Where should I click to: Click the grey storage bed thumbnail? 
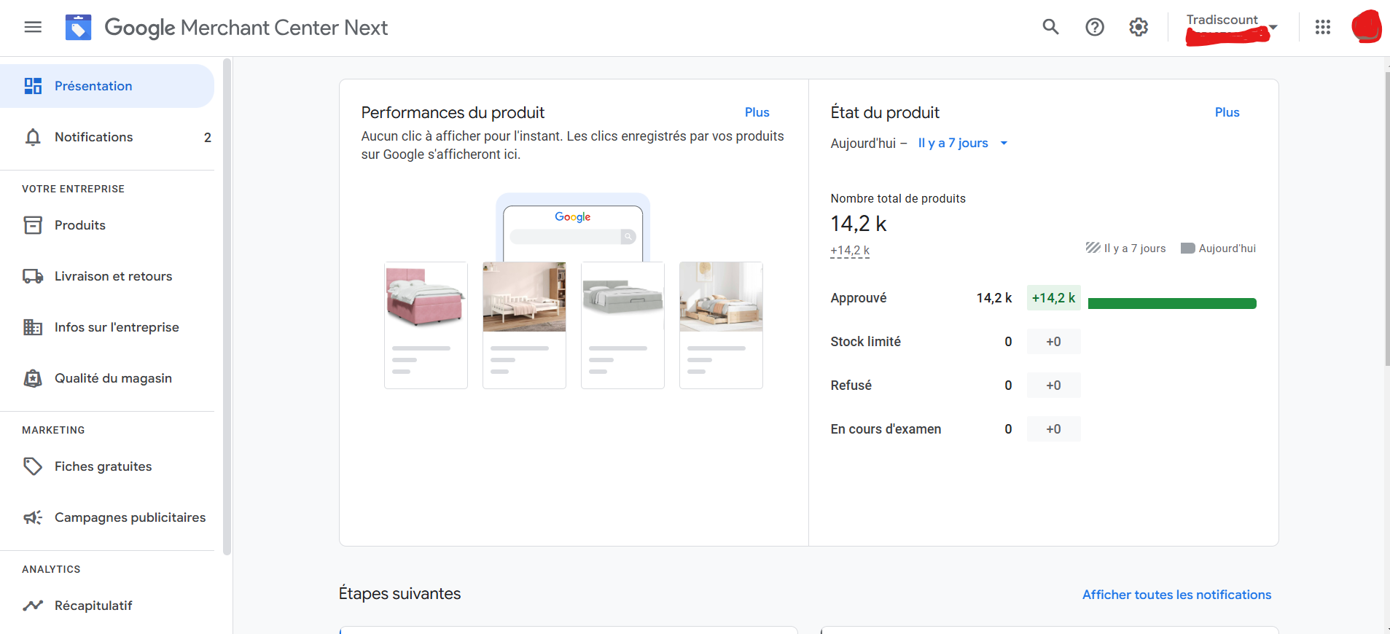tap(622, 297)
